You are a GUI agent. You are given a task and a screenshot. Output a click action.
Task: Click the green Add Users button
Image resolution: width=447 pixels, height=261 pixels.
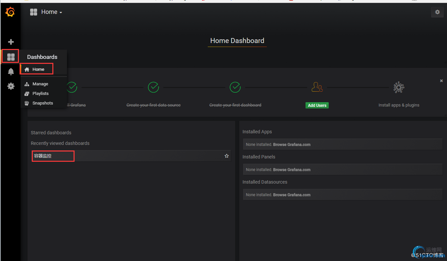pos(317,105)
